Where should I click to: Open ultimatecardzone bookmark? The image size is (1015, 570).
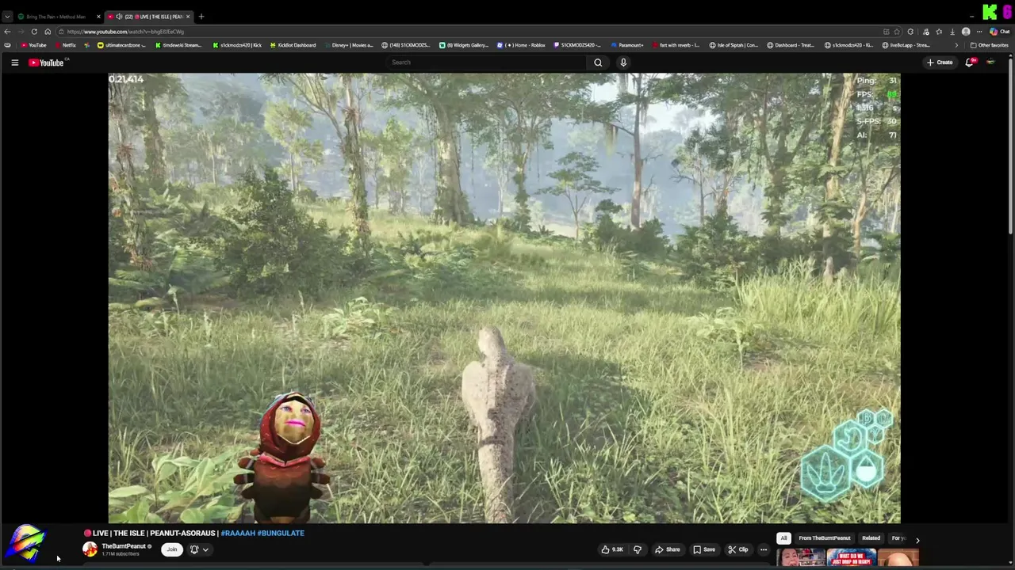pos(121,45)
